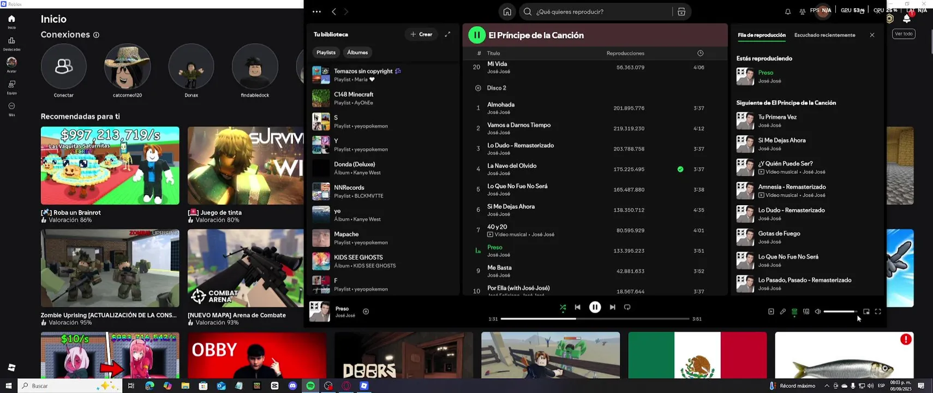This screenshot has height=393, width=933.
Task: Play Vamos a Darnos Tiempo track
Action: [x=595, y=128]
